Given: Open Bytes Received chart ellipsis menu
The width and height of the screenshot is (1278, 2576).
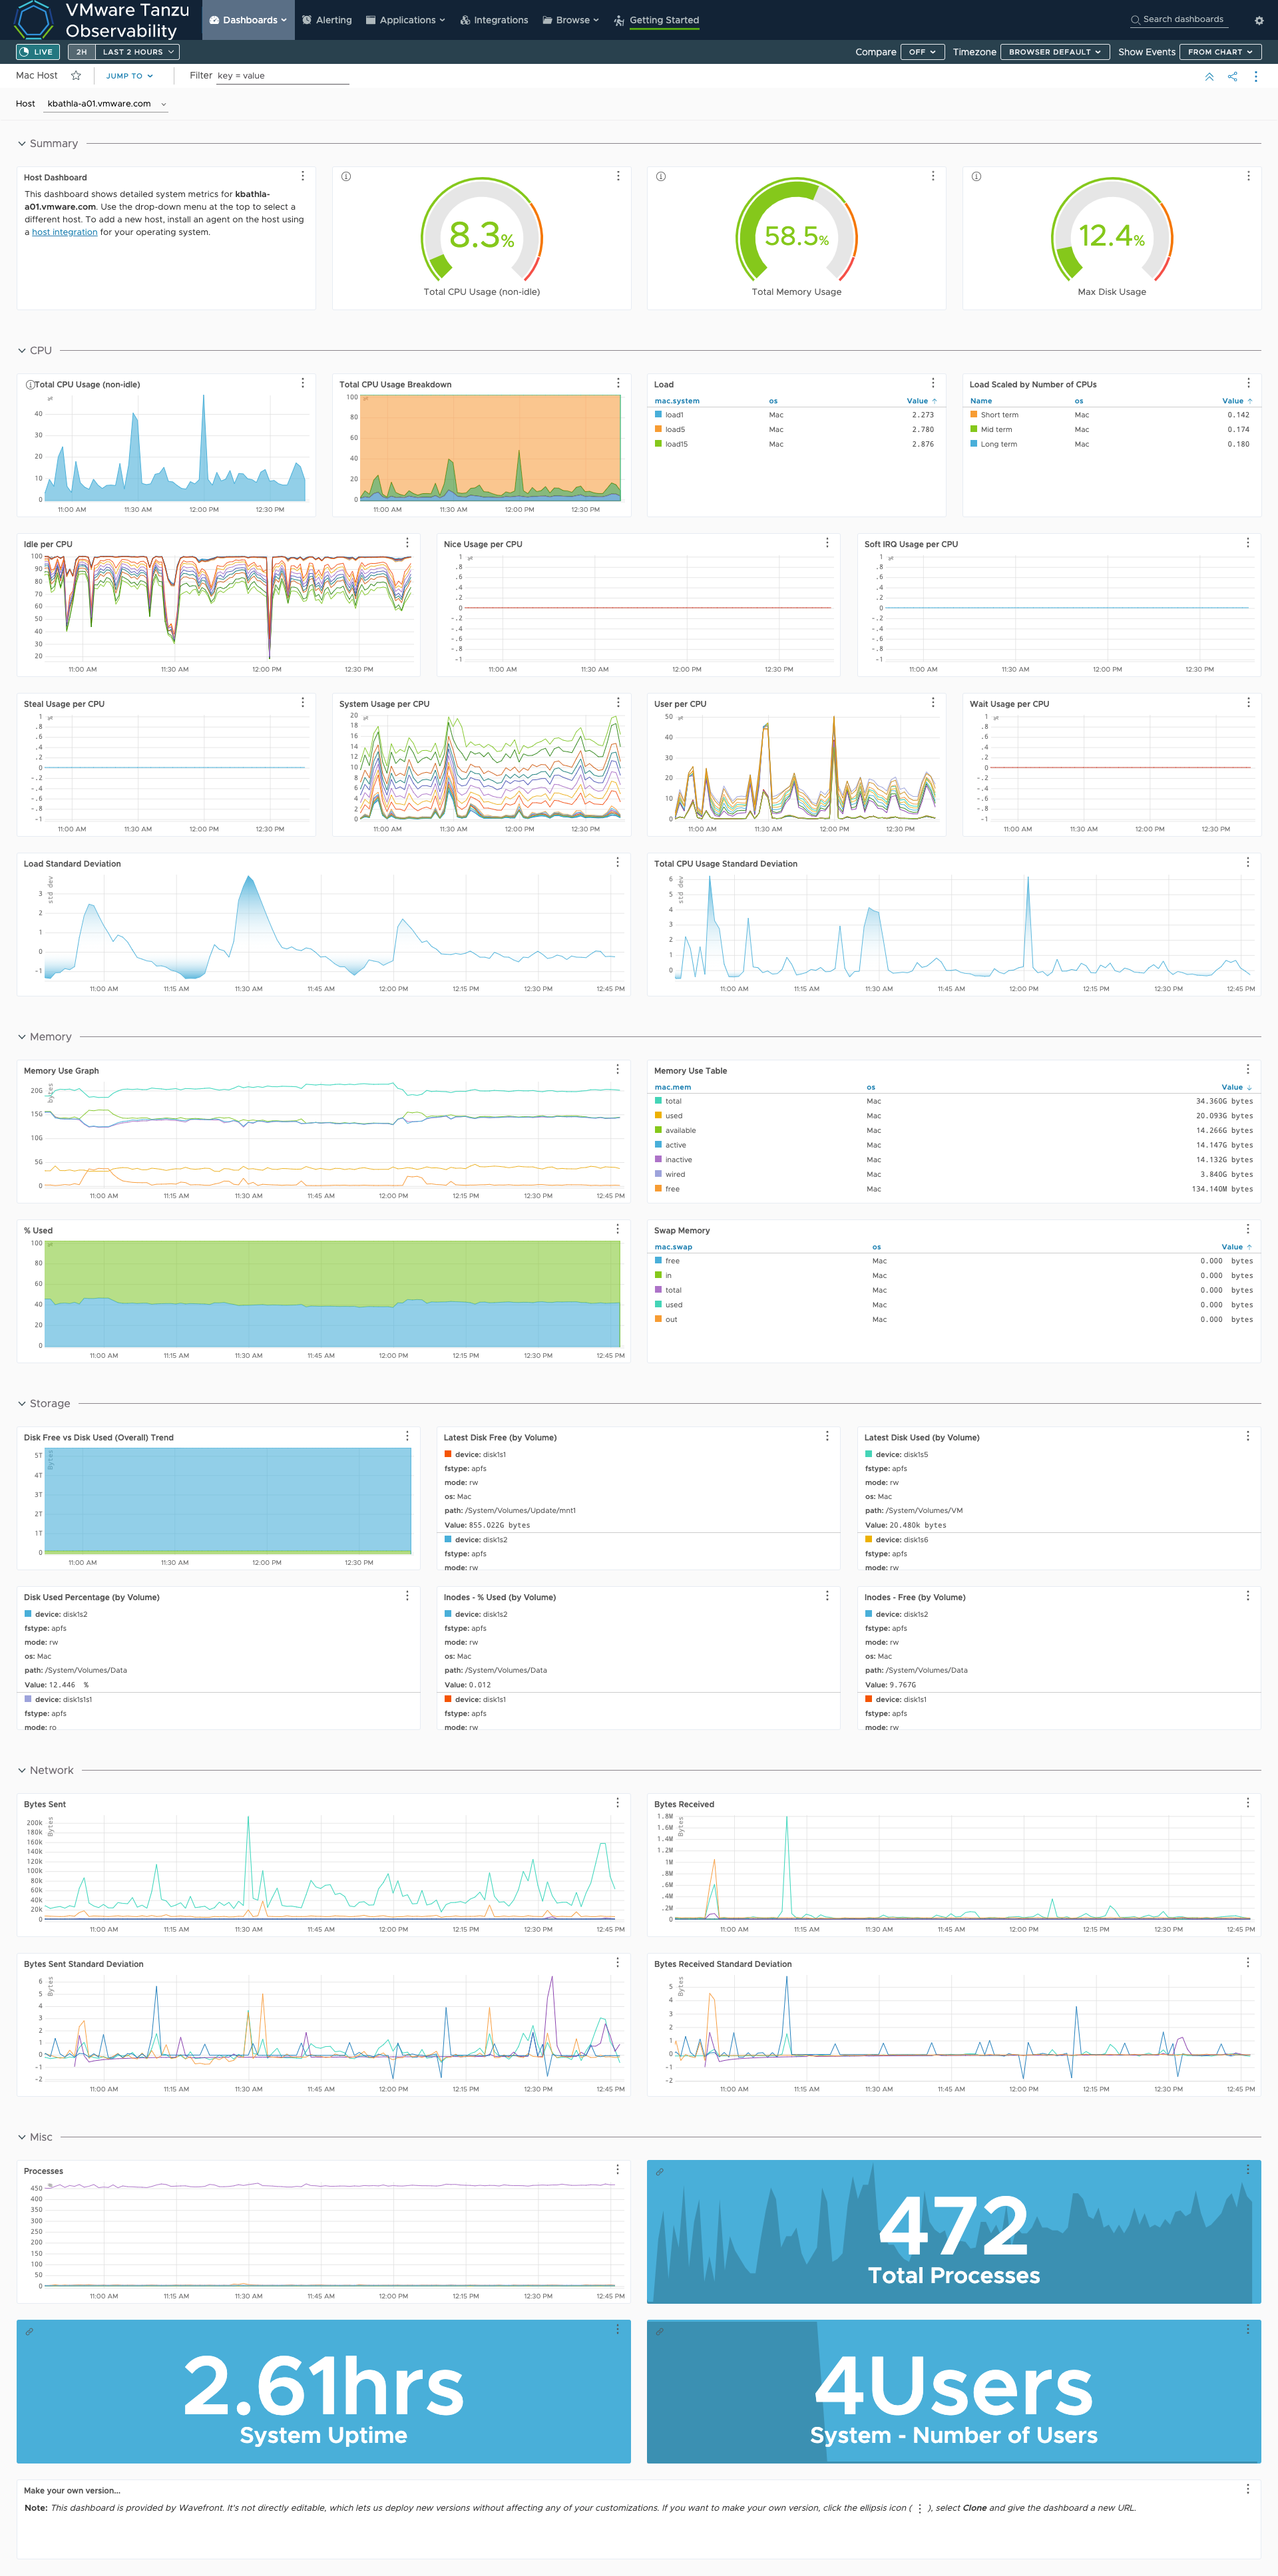Looking at the screenshot, I should click(1248, 1803).
